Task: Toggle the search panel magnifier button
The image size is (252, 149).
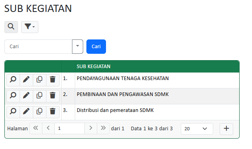Action: tap(11, 27)
